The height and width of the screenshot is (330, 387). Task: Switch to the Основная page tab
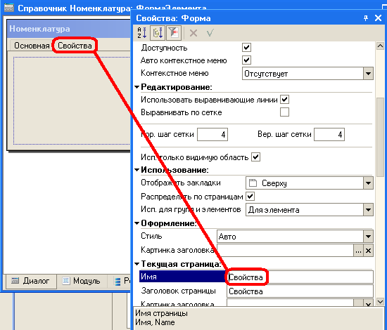[32, 46]
